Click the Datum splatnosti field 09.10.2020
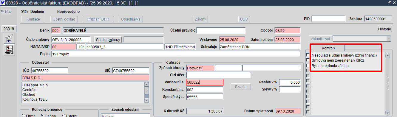 pos(287,111)
